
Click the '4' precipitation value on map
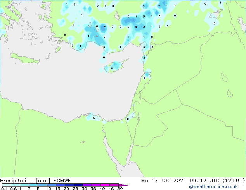tap(105, 27)
